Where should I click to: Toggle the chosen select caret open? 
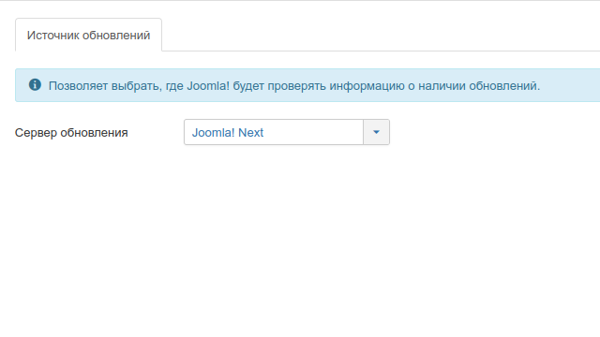pyautogui.click(x=376, y=132)
